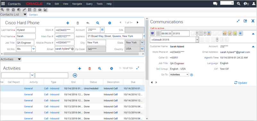Click the print toolbar icon
Screen dimensions: 257x121
(40, 10)
